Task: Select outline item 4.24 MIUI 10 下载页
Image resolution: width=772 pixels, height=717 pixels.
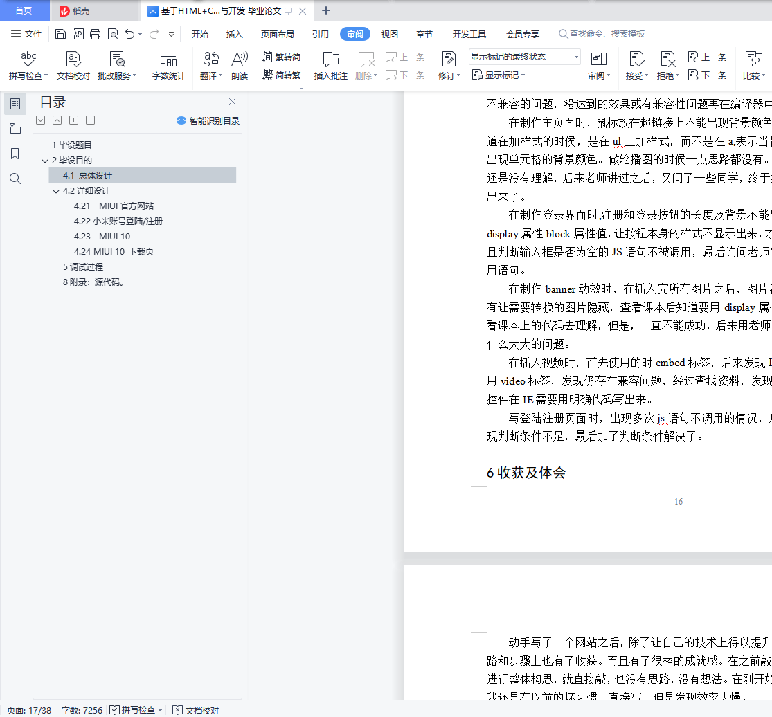Action: (114, 251)
